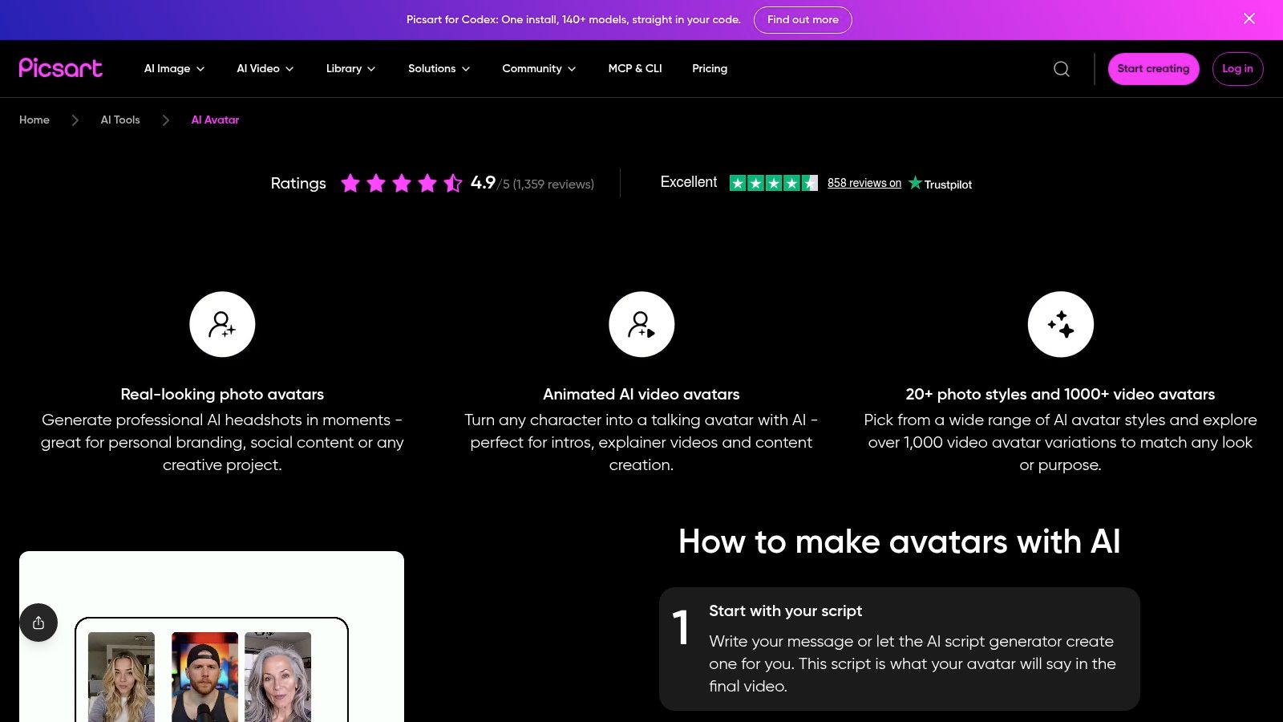Close the Codex promo banner
The height and width of the screenshot is (722, 1283).
point(1249,18)
